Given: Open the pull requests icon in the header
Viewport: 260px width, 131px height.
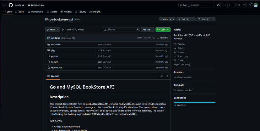Looking at the screenshot, I should tap(244, 5).
